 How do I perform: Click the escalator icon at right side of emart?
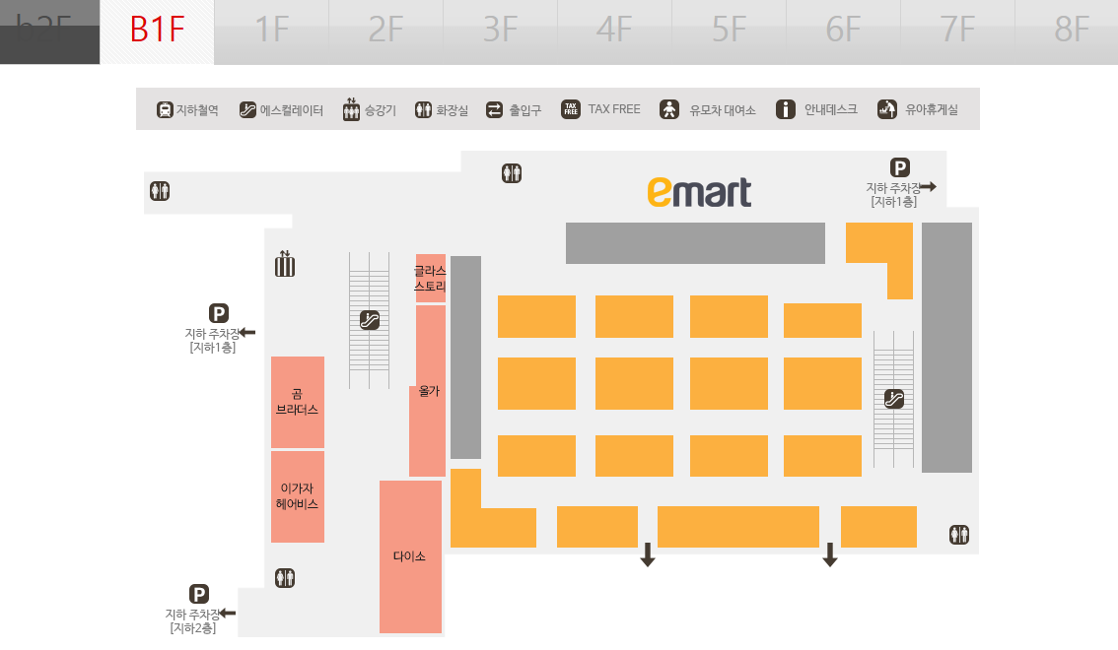pyautogui.click(x=894, y=399)
